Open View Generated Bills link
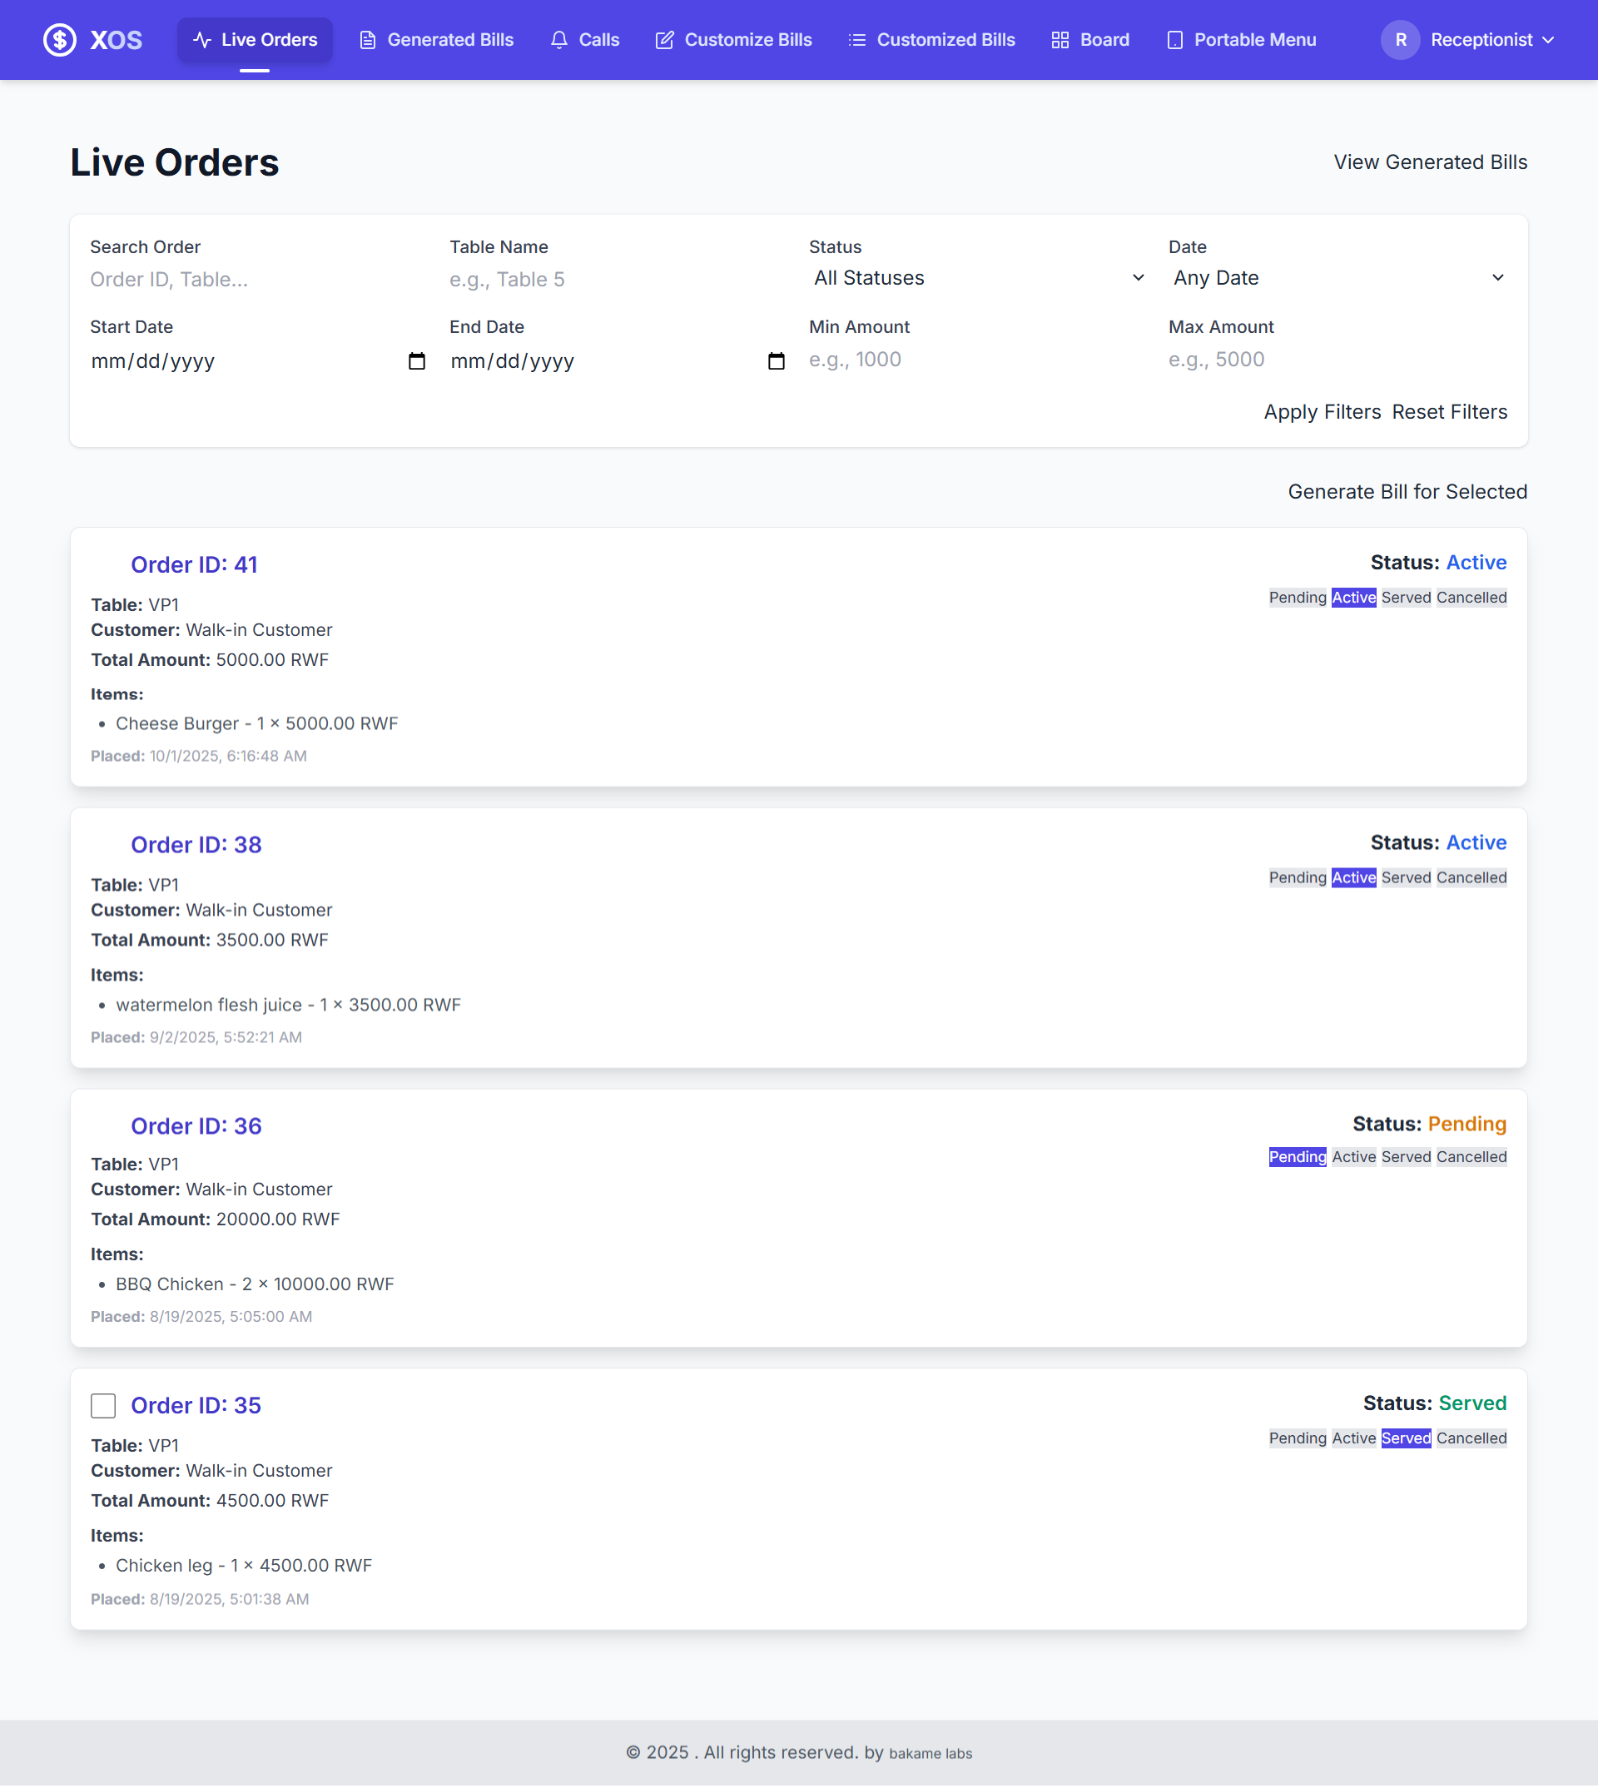The height and width of the screenshot is (1788, 1598). pyautogui.click(x=1429, y=161)
